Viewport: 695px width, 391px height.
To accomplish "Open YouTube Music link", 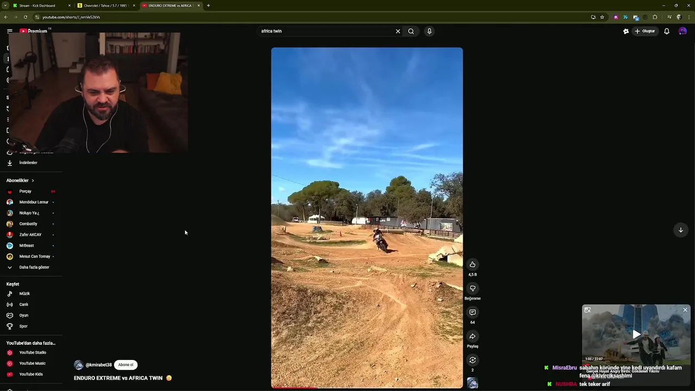I will coord(31,363).
